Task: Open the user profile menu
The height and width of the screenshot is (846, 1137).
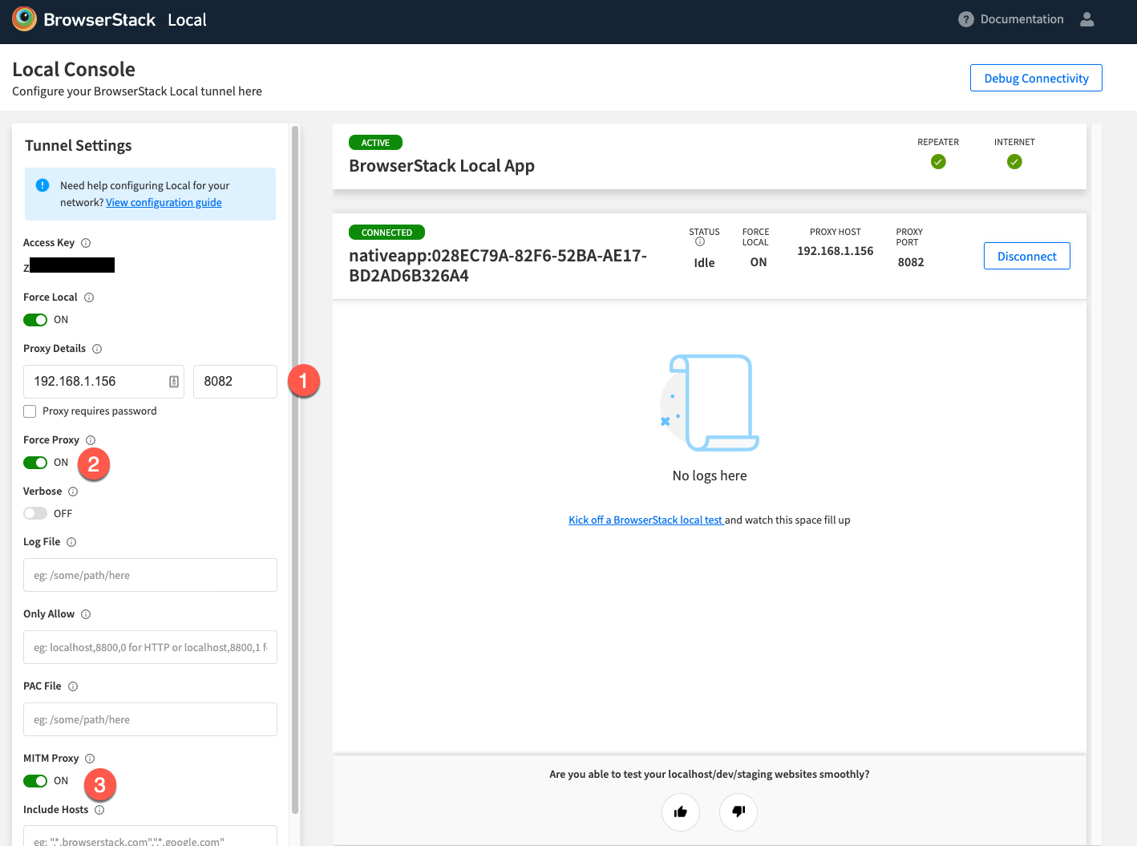Action: point(1087,18)
